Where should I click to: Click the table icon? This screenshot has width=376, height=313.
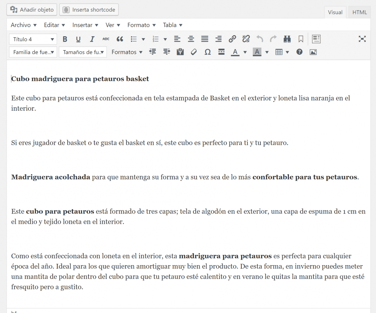279,52
